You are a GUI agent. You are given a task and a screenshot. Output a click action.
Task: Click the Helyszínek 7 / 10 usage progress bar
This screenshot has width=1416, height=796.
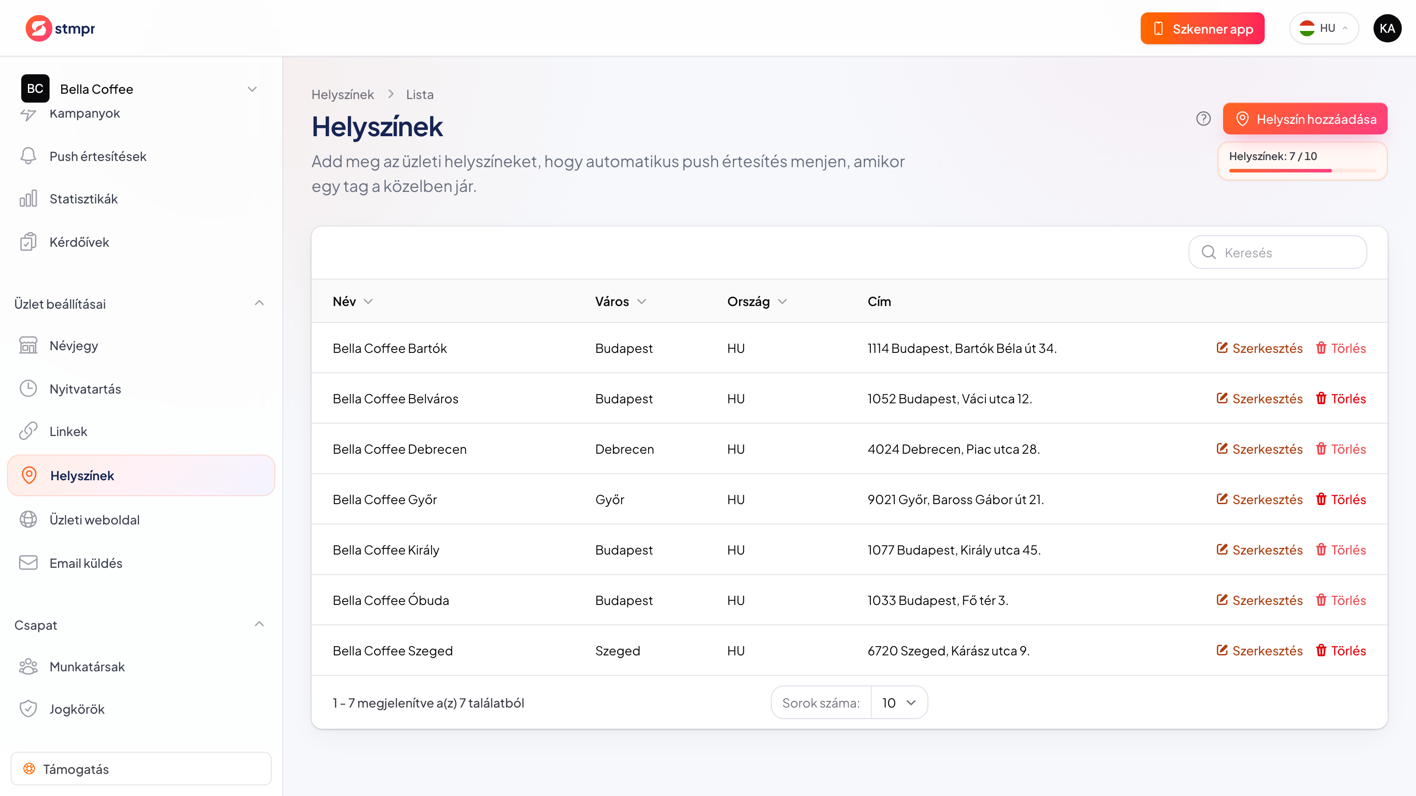[x=1302, y=171]
